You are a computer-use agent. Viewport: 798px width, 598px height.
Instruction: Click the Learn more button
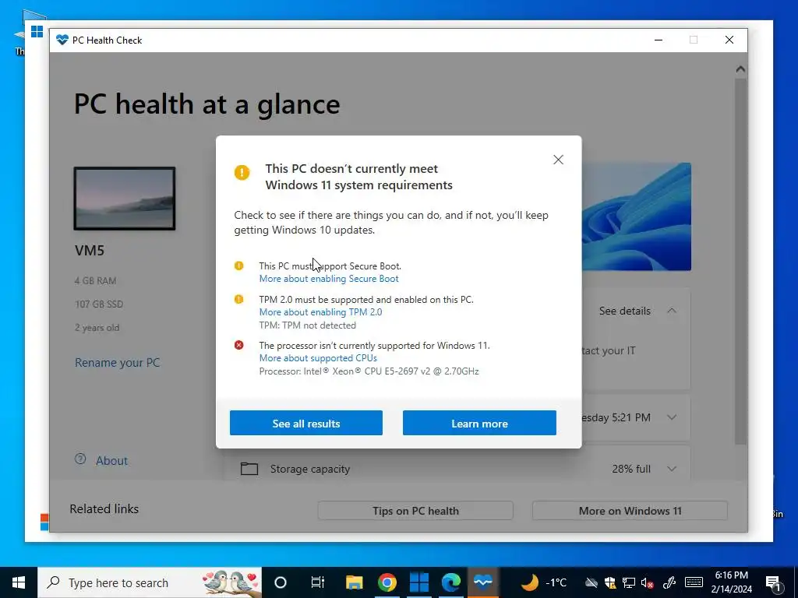(479, 423)
